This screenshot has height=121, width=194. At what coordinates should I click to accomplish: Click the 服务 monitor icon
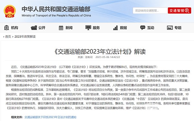click(x=88, y=28)
